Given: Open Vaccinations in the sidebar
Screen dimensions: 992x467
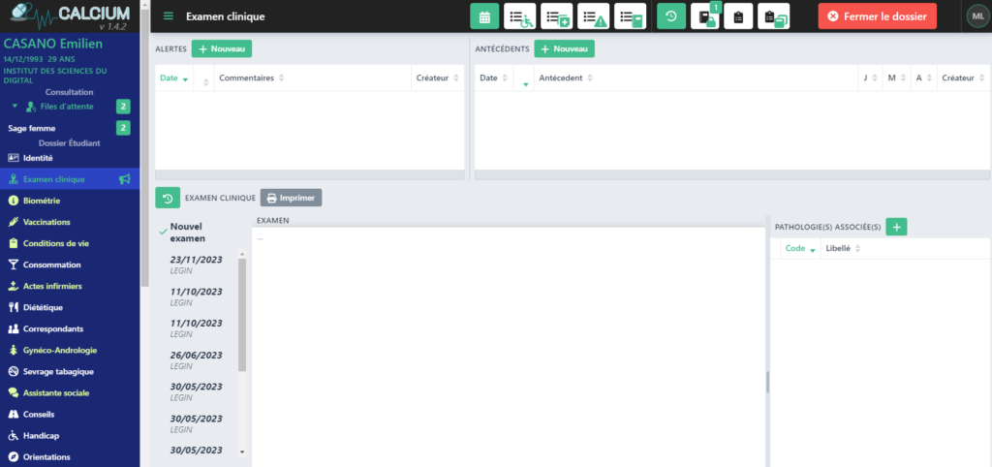Looking at the screenshot, I should [46, 222].
